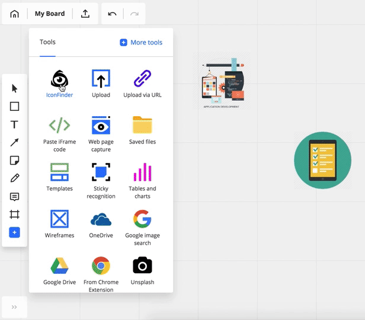
Task: Open the Wireframes library
Action: tap(59, 220)
